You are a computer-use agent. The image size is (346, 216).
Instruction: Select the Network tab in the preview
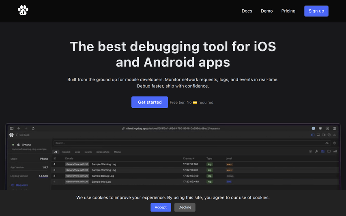click(x=66, y=152)
